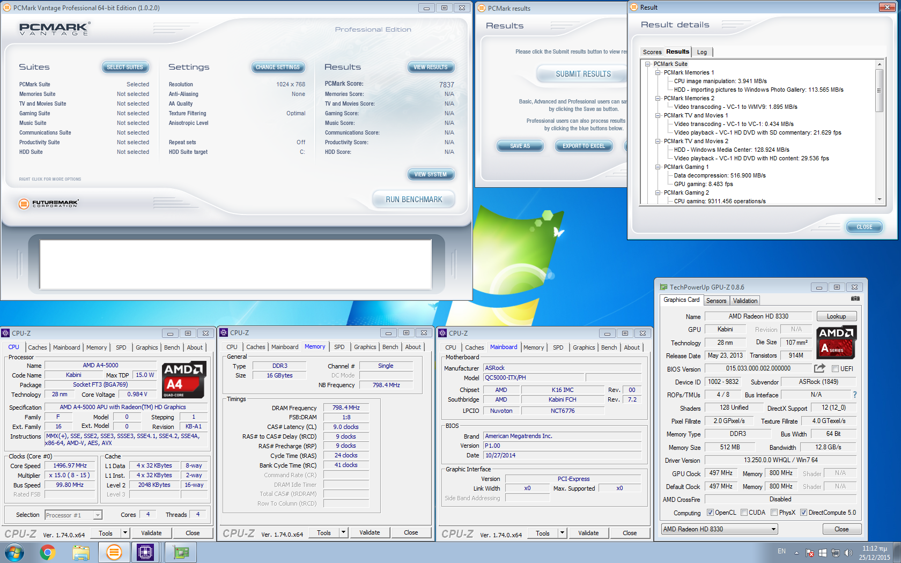901x563 pixels.
Task: Click the SAVE AS button
Action: click(x=520, y=146)
